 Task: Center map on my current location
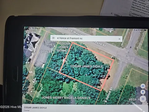coord(143,99)
